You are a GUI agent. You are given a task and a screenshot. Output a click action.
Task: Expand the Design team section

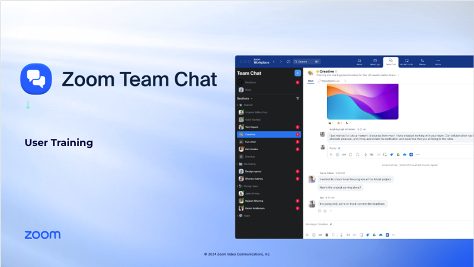(x=238, y=186)
